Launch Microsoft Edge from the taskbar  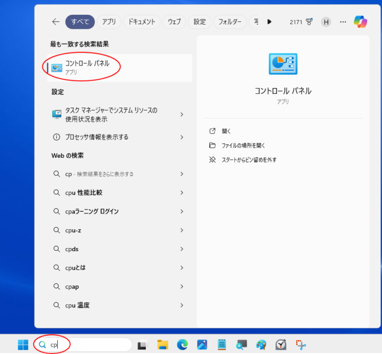point(182,345)
